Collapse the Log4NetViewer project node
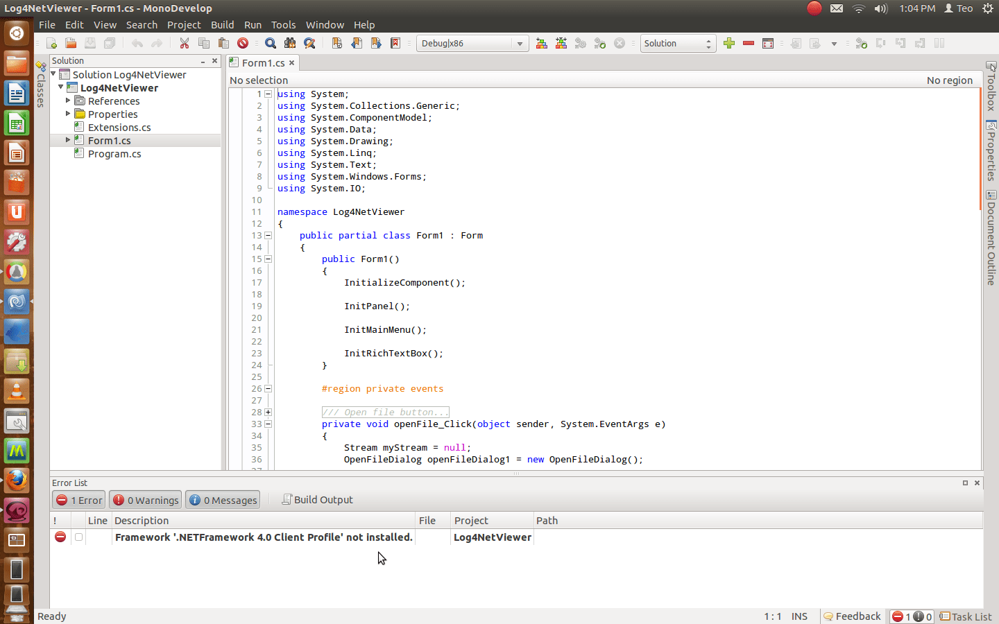Image resolution: width=999 pixels, height=624 pixels. click(x=61, y=87)
